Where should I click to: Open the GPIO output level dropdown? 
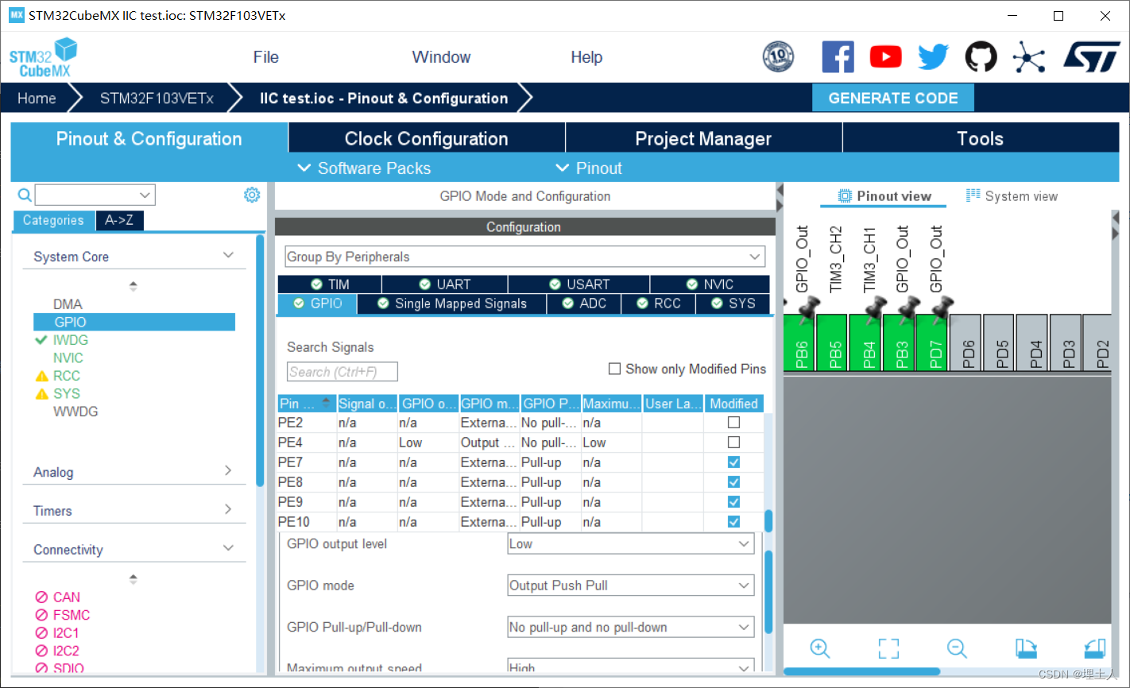[x=630, y=544]
